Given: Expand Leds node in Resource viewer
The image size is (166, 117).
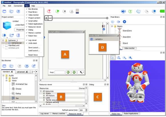Looking at the screenshot, I should click(44, 98).
